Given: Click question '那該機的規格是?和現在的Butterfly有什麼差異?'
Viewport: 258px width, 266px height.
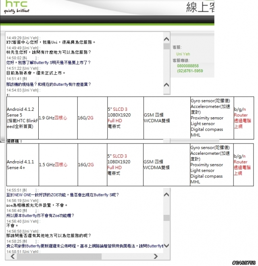Looking at the screenshot, I should coord(49,84).
